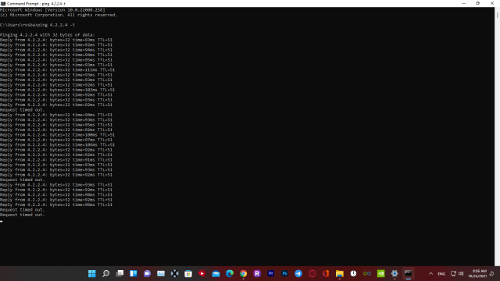Open the Teams Chat taskbar icon
Screen dimensions: 500x281
point(147,273)
